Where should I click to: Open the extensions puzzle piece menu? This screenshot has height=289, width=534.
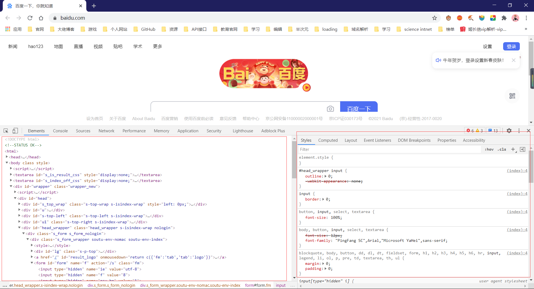[504, 18]
